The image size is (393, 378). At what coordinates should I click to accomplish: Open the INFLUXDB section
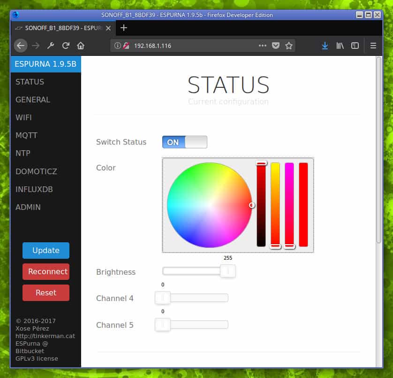pos(34,189)
